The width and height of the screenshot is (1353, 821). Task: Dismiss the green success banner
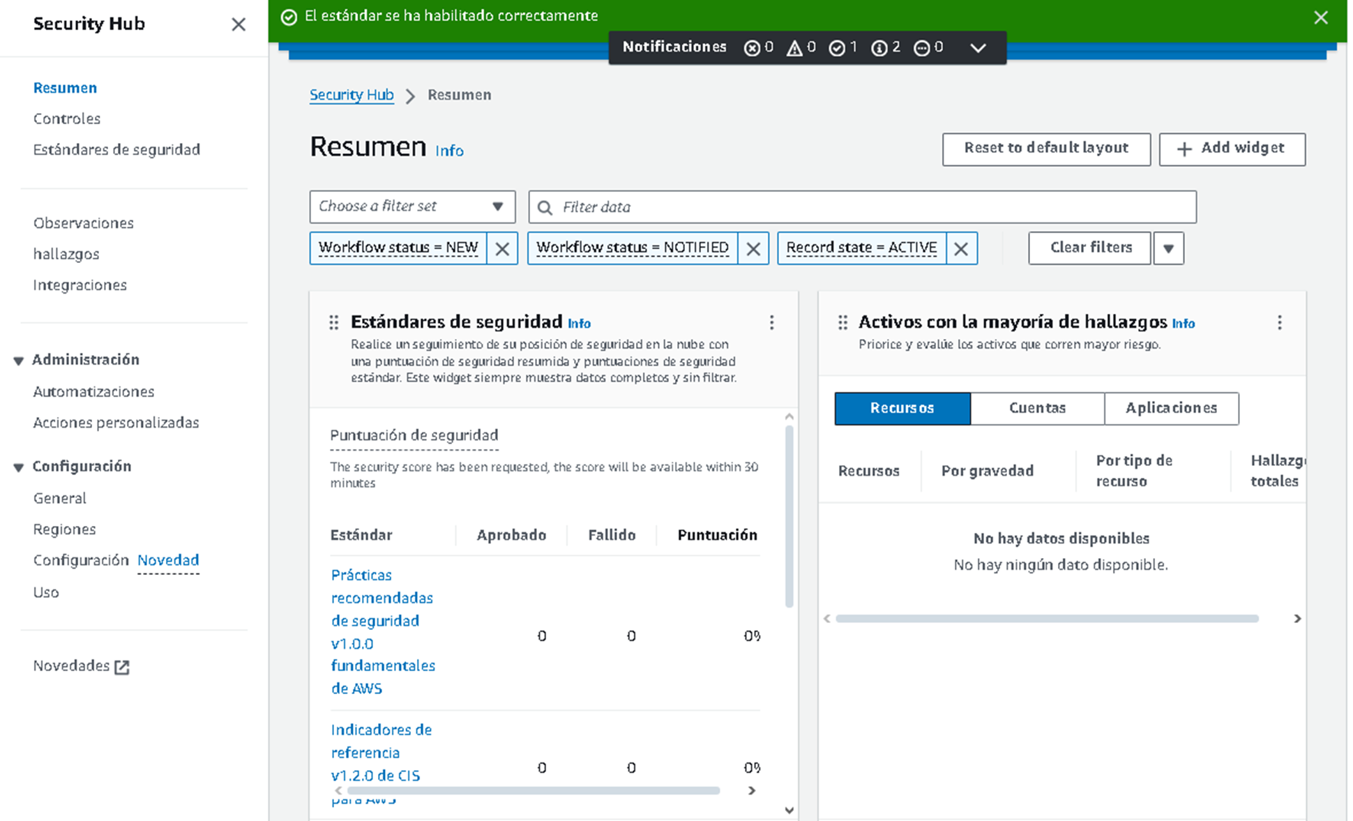(x=1320, y=17)
